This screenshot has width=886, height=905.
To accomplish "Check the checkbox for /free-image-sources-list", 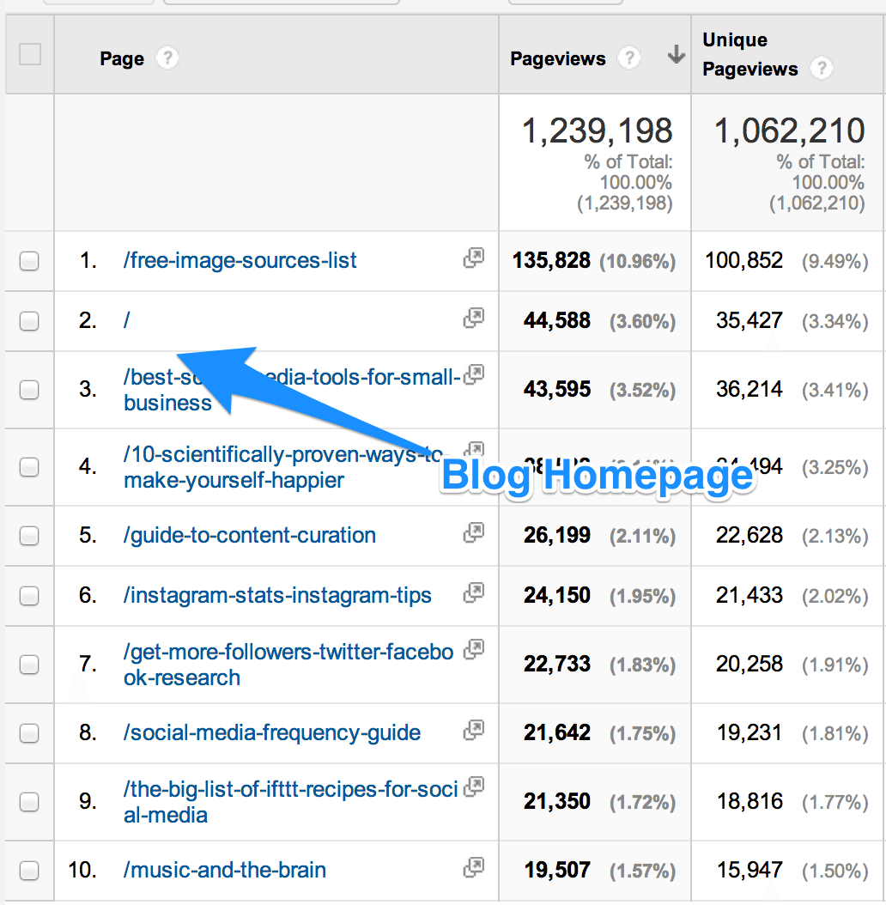I will coord(29,261).
